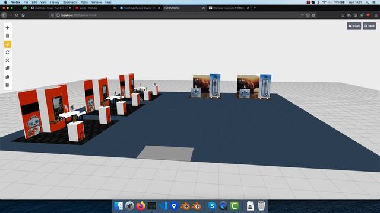This screenshot has width=380, height=213.
Task: Select the scale tool
Action: [8, 60]
